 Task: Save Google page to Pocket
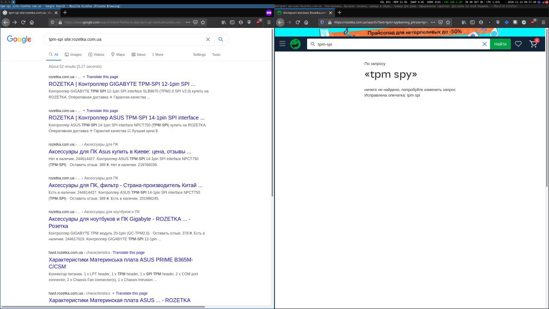(196, 22)
